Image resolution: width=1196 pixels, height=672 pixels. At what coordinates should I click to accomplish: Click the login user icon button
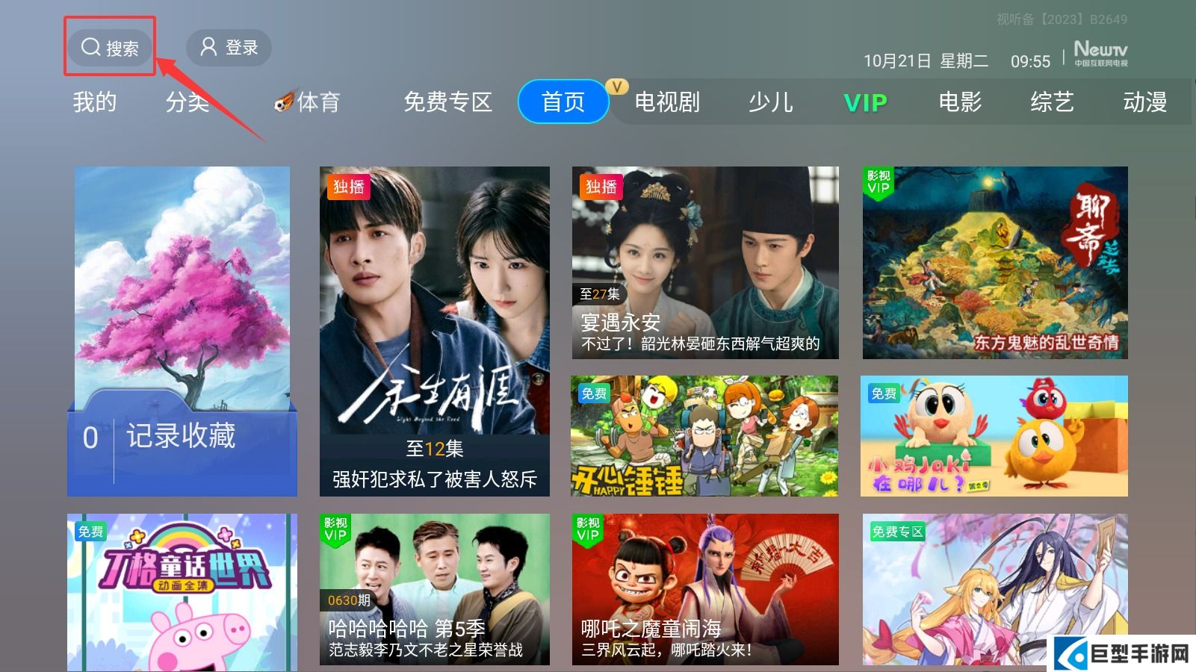coord(229,48)
